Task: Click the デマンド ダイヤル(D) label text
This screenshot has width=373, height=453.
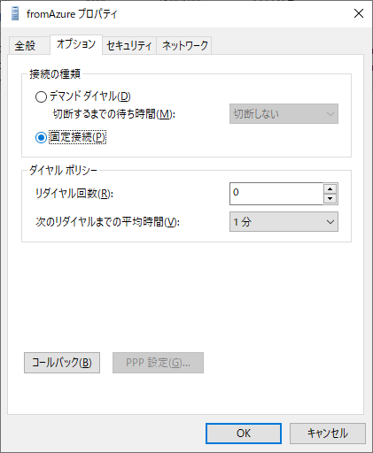Action: [90, 96]
